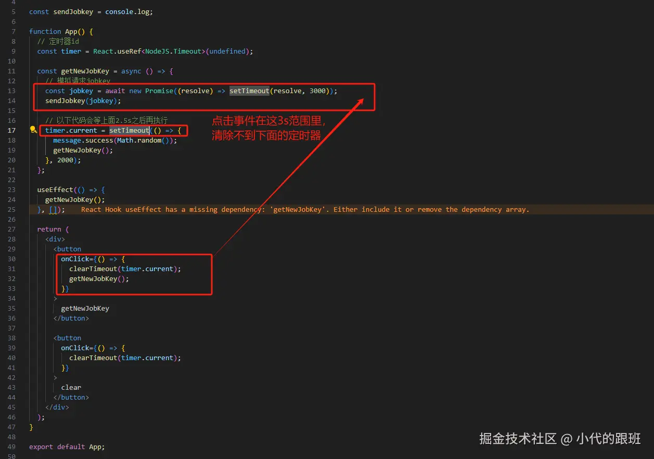654x459 pixels.
Task: Click the getNewJobKey button label on line 35
Action: pyautogui.click(x=85, y=308)
